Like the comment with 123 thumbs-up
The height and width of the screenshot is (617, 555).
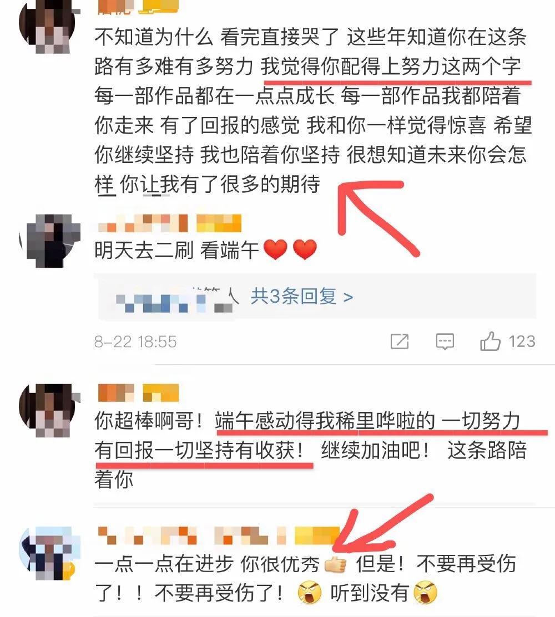[490, 341]
